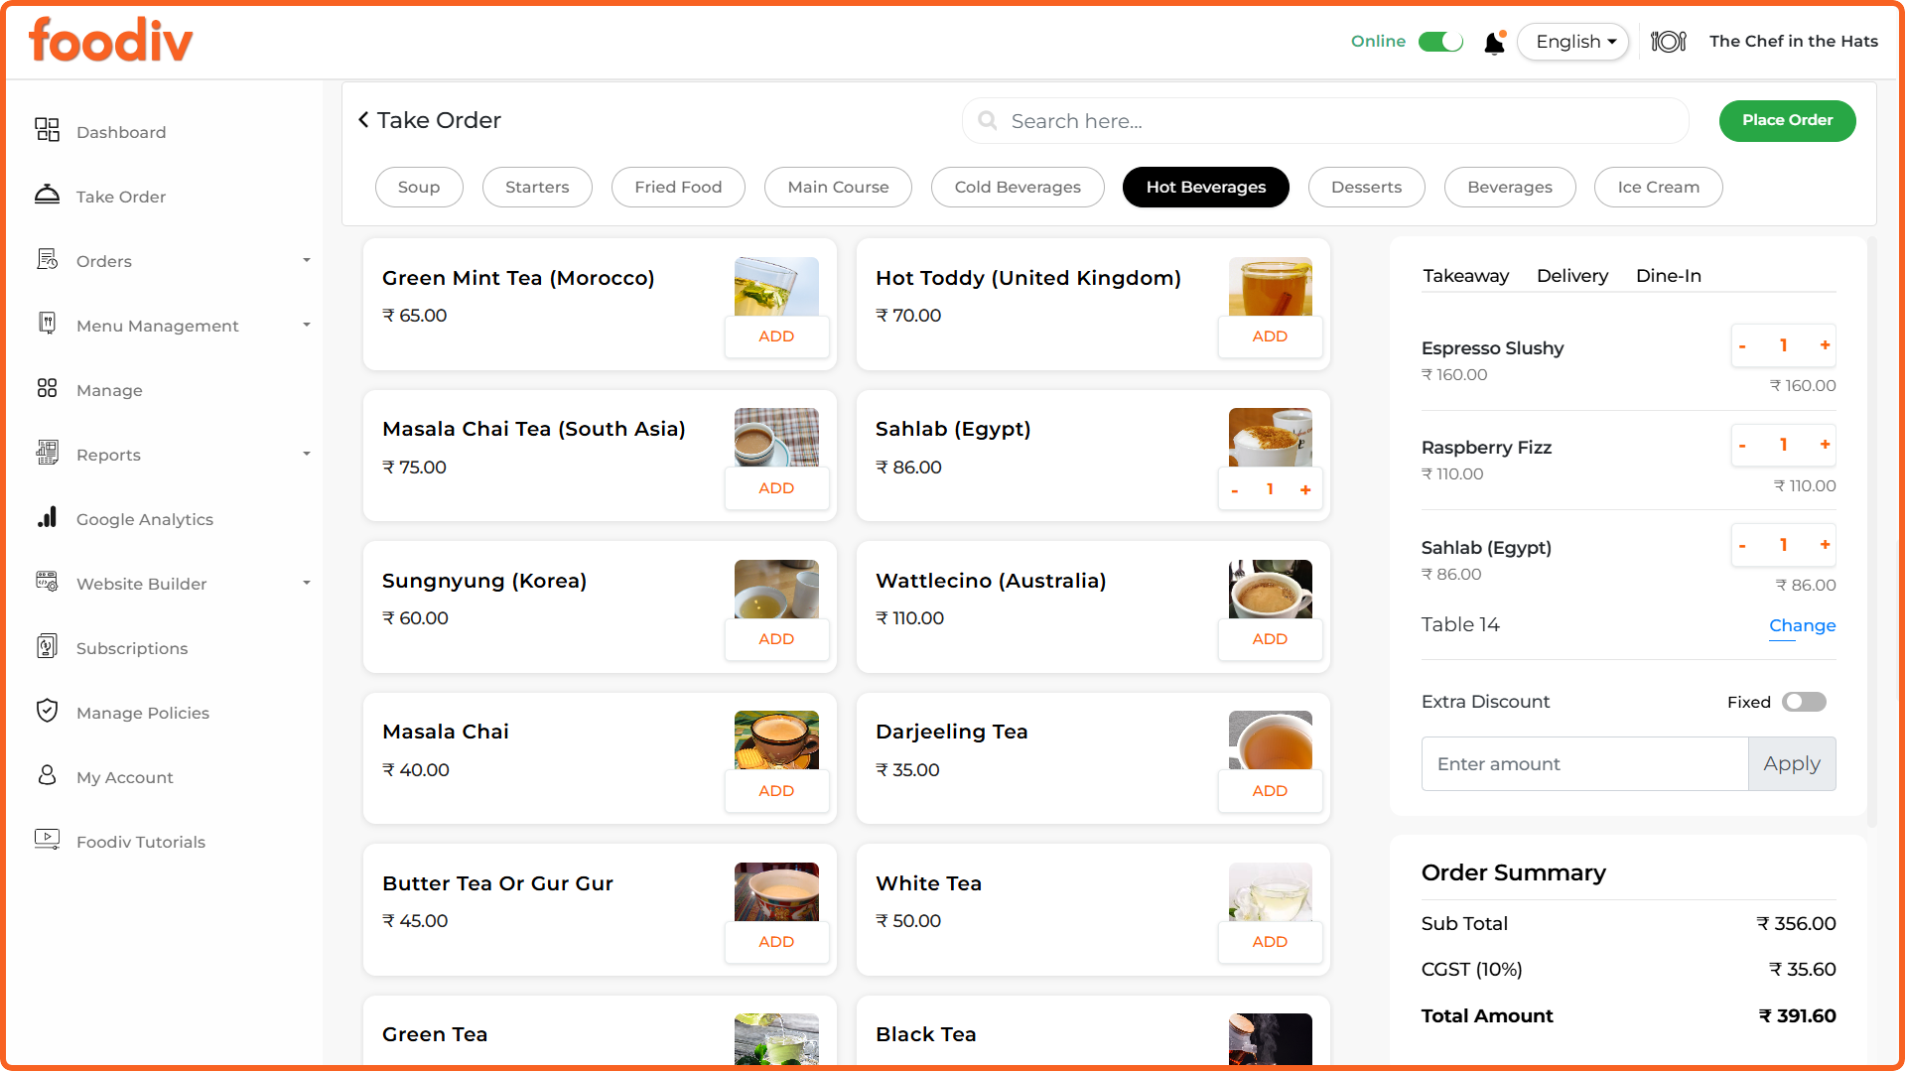Image resolution: width=1905 pixels, height=1071 pixels.
Task: Increase Sahlab quantity in order panel
Action: tap(1825, 545)
